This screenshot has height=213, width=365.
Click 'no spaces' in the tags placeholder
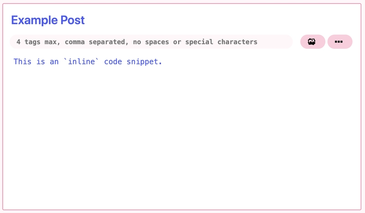coord(151,42)
